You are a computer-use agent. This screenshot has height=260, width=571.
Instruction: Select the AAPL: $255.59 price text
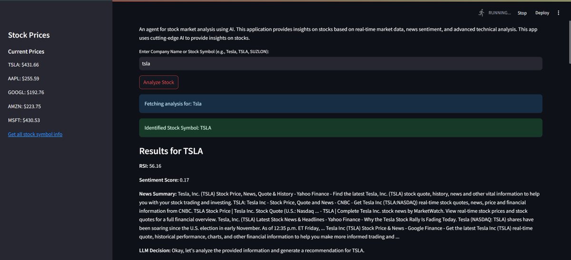24,79
